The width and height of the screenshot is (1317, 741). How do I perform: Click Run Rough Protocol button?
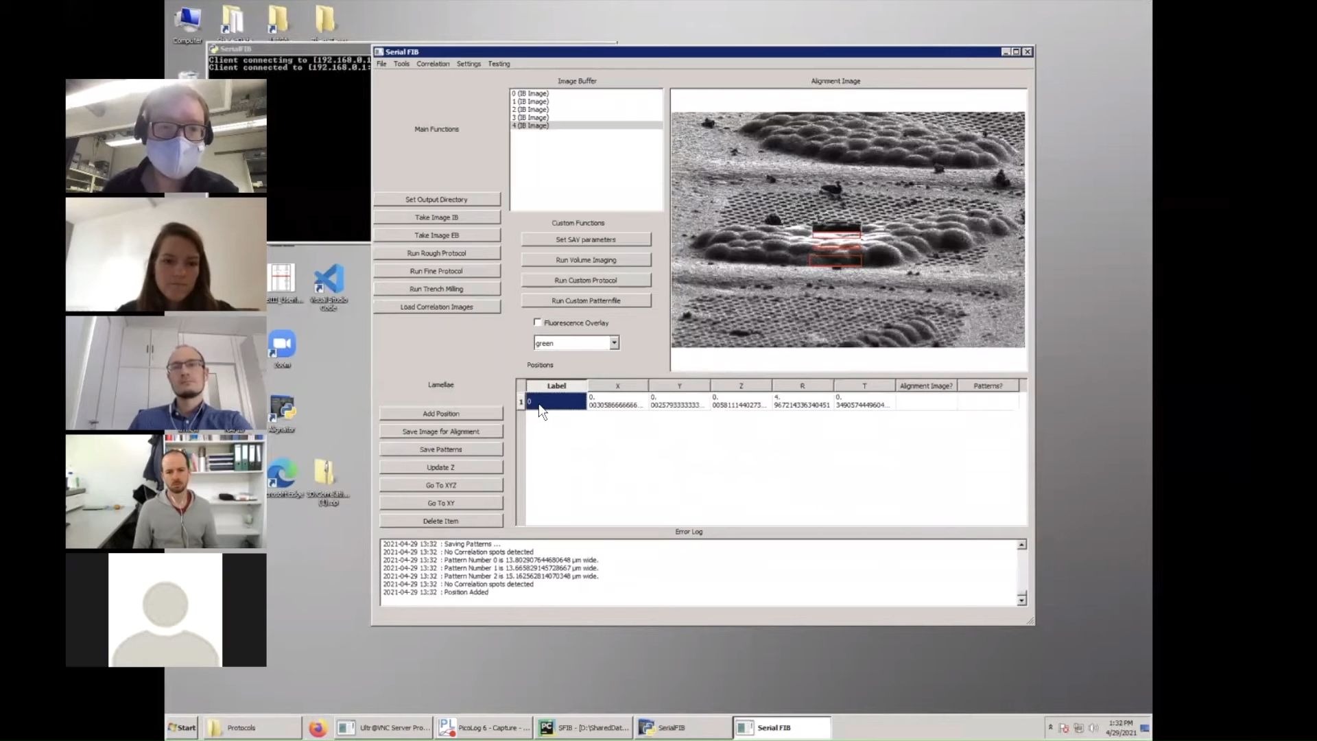[x=437, y=253]
